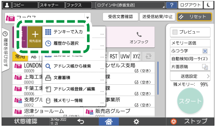216x128 pixels.
Task: Switch to スキャナー function
Action: (52, 5)
